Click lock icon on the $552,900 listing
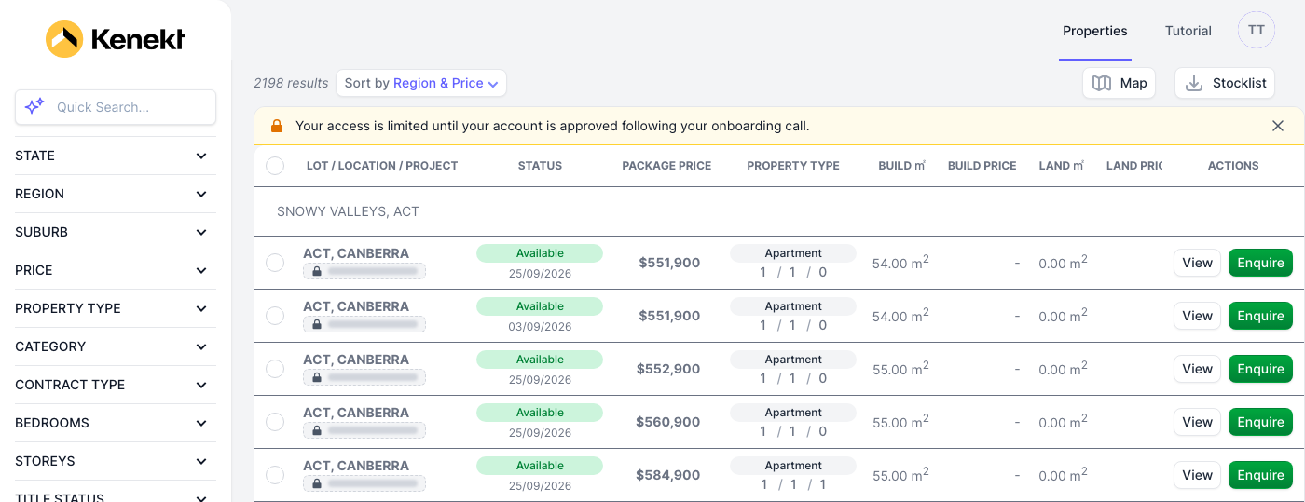This screenshot has width=1305, height=502. (317, 377)
